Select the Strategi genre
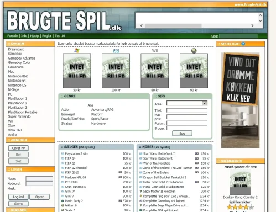Screen dimensions: 276x212 click(67, 123)
